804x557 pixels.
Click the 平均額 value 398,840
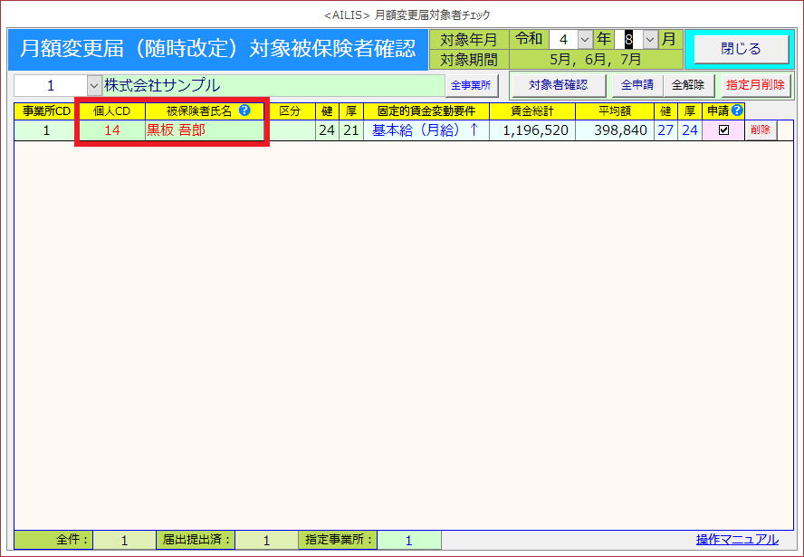[x=615, y=130]
